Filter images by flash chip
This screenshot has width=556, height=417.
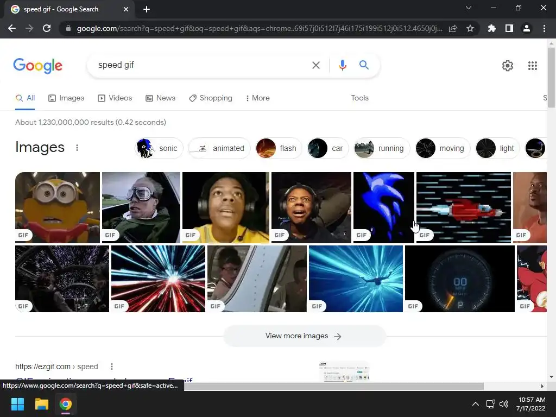[x=279, y=148]
